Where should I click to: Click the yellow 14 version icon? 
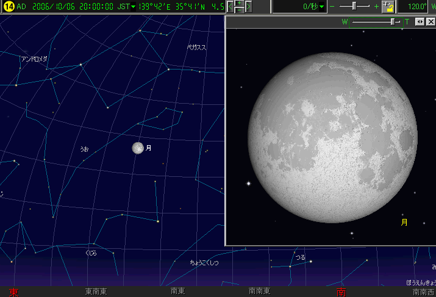pos(8,7)
